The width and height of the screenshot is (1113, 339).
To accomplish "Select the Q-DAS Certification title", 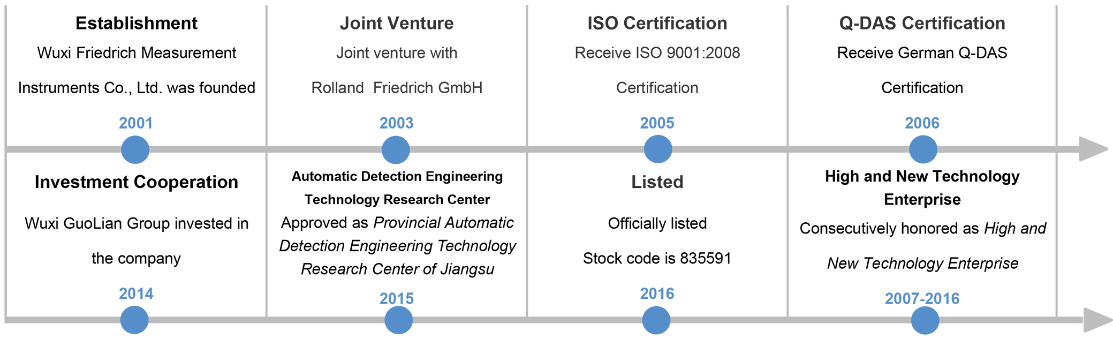I will pos(922,24).
